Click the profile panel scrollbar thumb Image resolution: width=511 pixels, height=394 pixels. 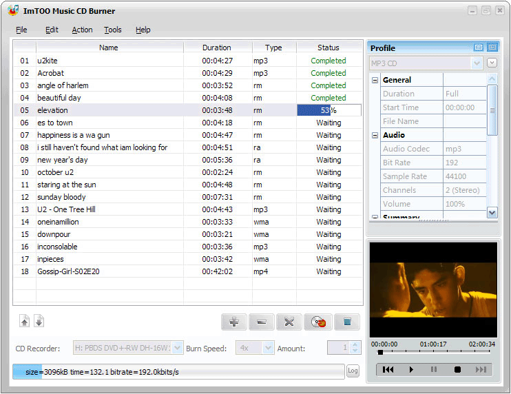492,110
